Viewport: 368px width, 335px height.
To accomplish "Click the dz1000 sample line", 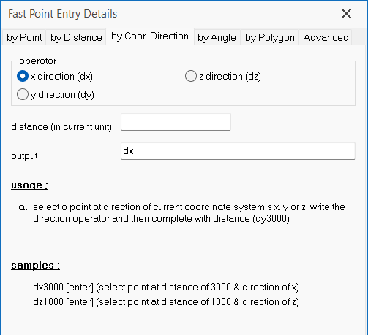I will tap(166, 302).
